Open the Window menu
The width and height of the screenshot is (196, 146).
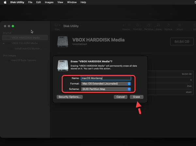tap(72, 2)
